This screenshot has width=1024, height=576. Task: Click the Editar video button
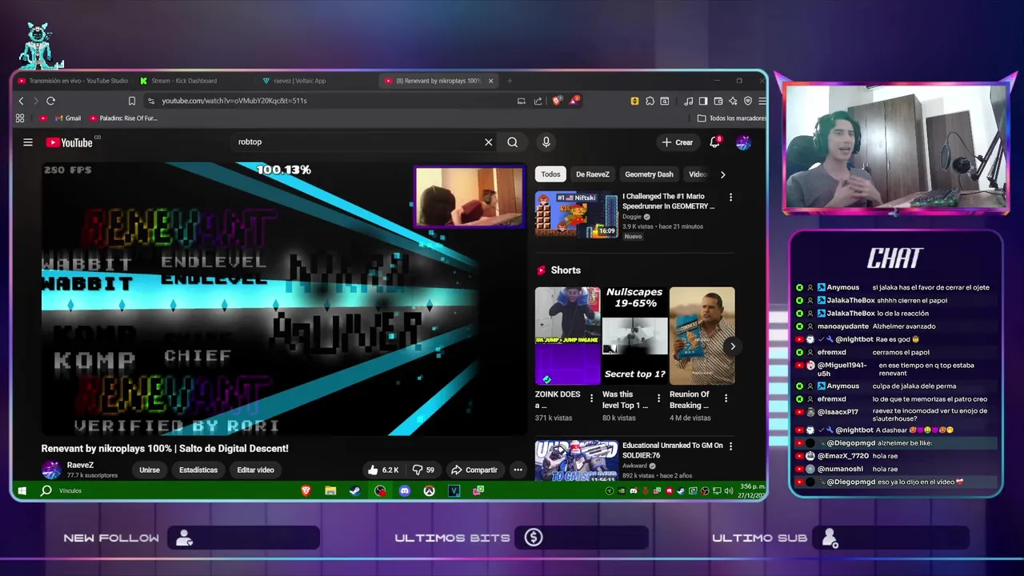[255, 470]
